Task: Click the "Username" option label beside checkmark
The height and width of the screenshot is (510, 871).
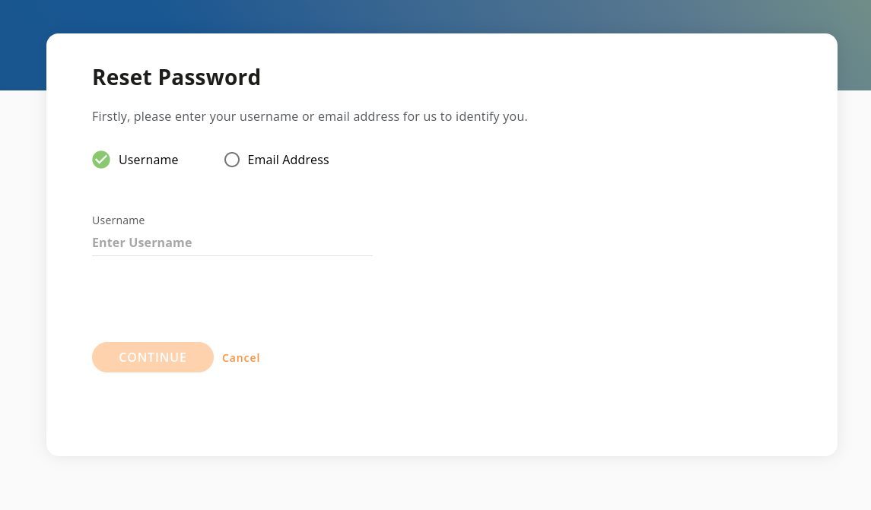Action: tap(148, 160)
